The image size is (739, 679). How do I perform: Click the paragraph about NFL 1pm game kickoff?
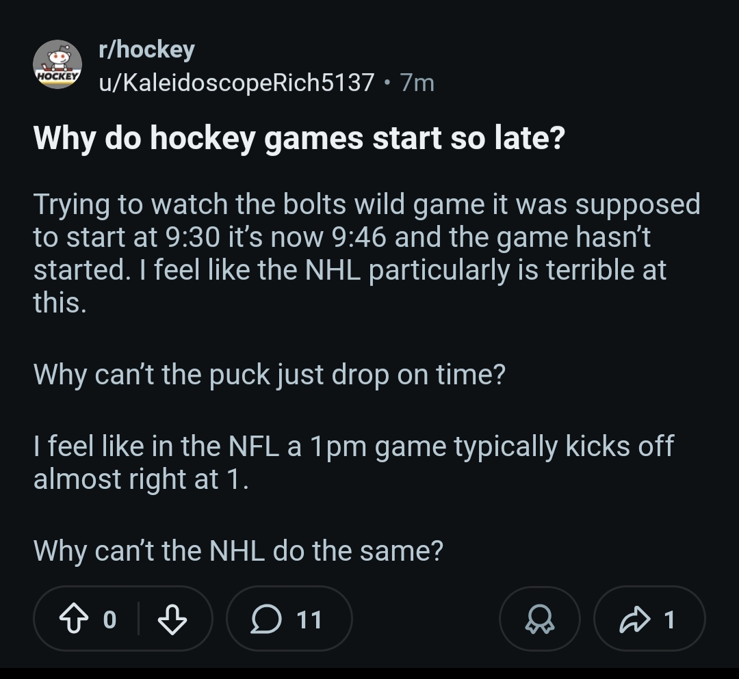pos(354,462)
